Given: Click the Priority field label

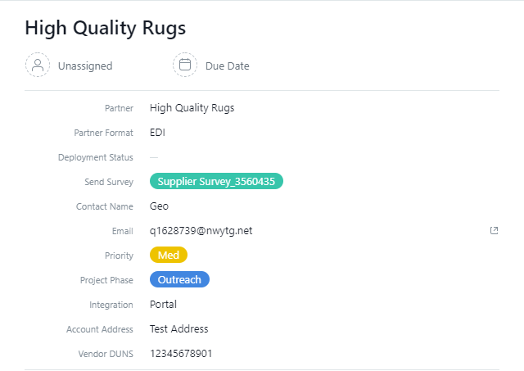Looking at the screenshot, I should [x=118, y=256].
